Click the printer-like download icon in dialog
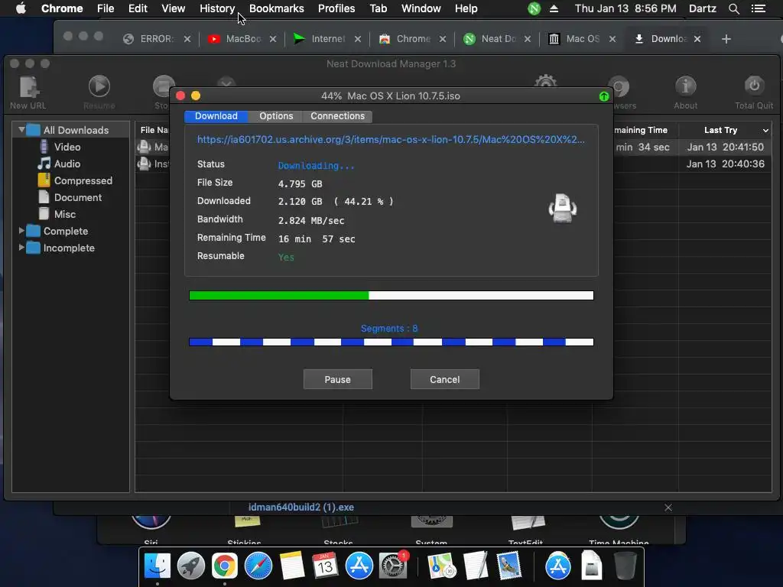Image resolution: width=783 pixels, height=587 pixels. 563,208
